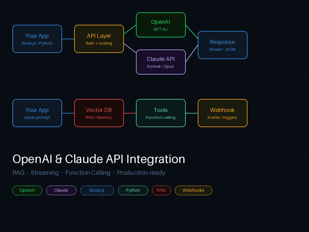Click the Your App sends prompt node

[37, 113]
